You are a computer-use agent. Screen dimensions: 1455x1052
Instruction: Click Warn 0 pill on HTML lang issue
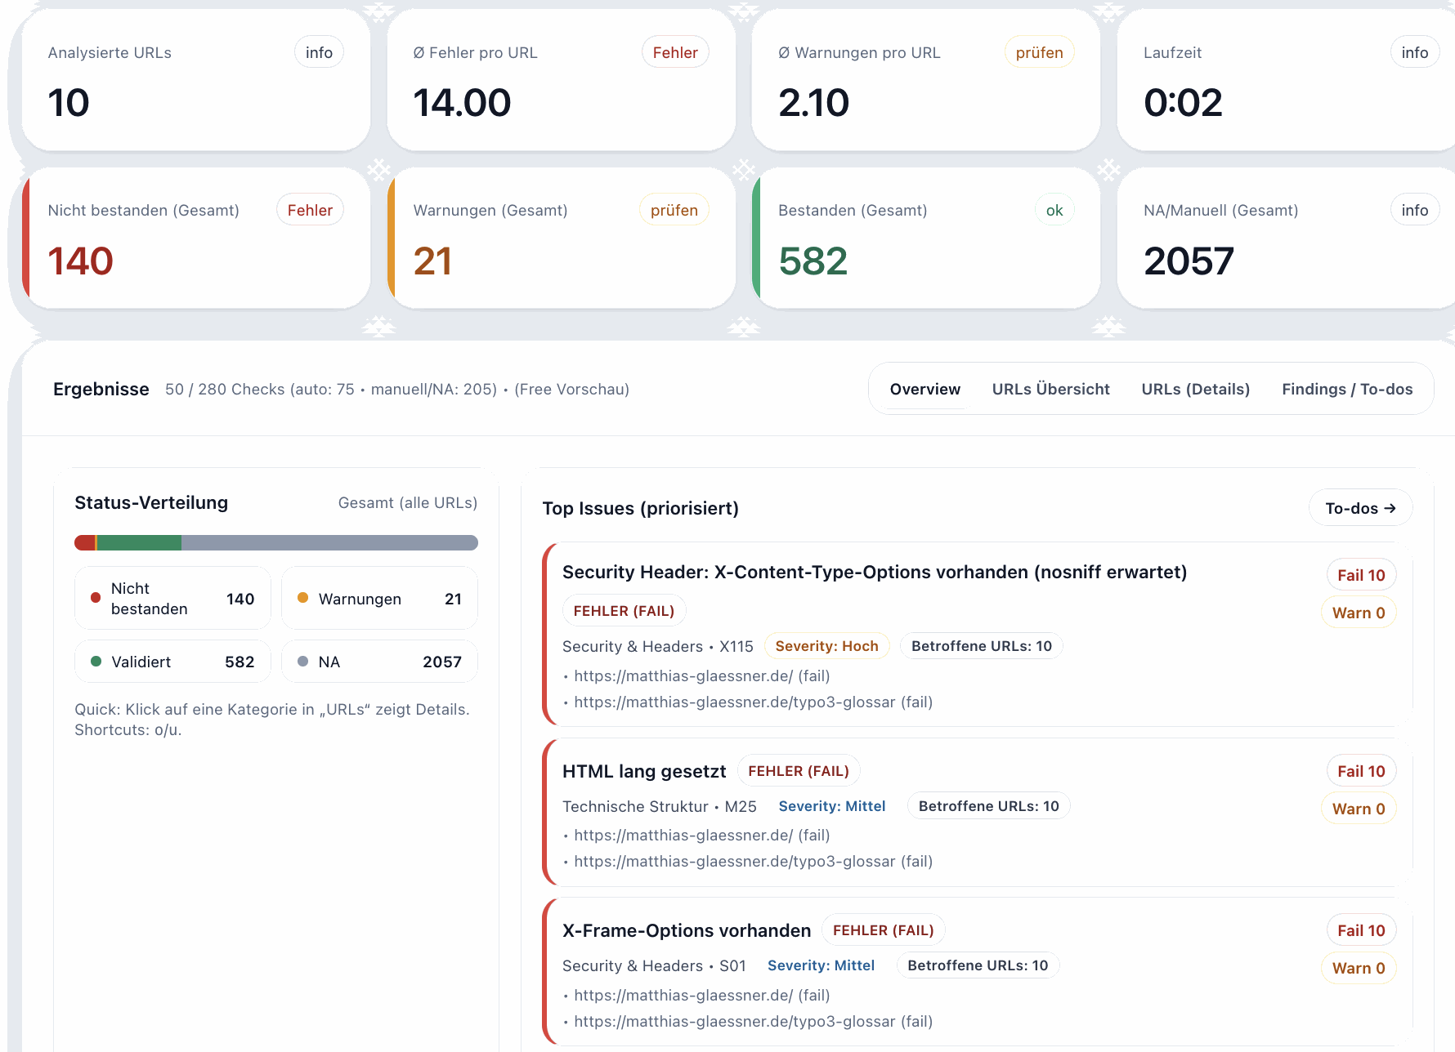click(x=1359, y=808)
